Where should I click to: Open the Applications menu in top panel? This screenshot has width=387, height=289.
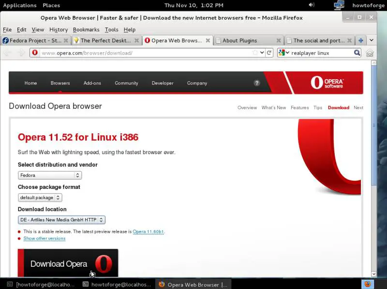tap(20, 5)
